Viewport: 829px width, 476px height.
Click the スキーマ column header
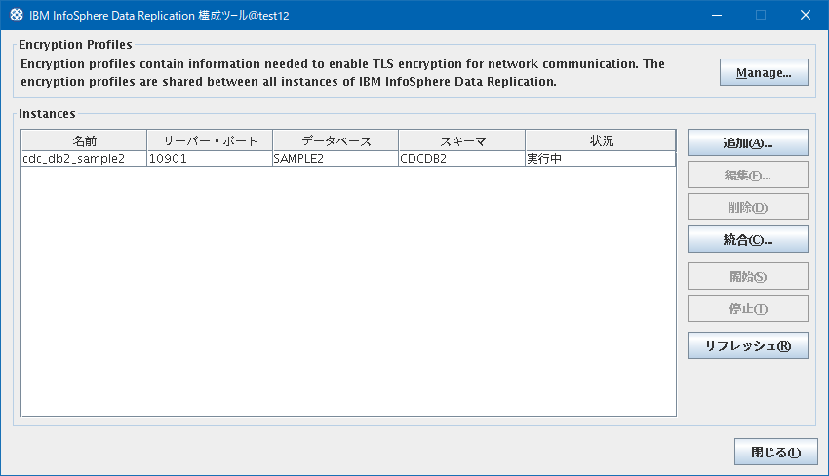coord(462,140)
